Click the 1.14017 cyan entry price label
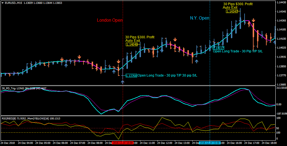The width and height of the screenshot is (287, 146). pyautogui.click(x=218, y=48)
